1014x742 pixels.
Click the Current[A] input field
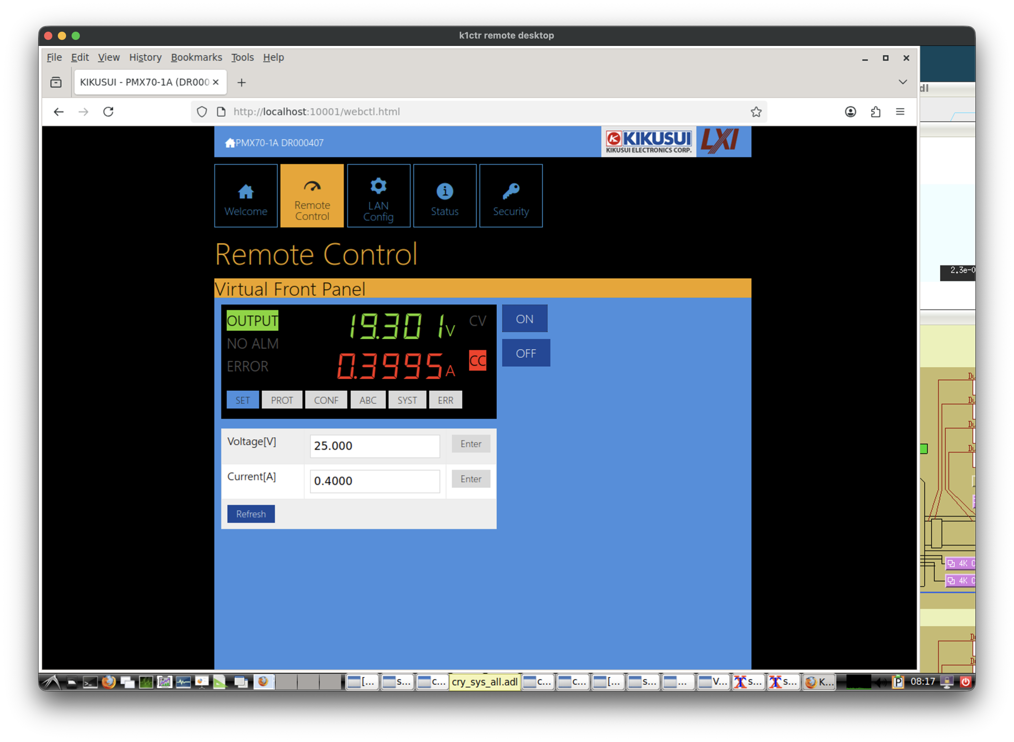tap(374, 481)
